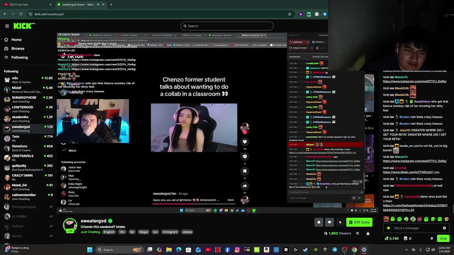The image size is (454, 255).
Task: Mute the Kick tab audio speaker icon
Action: (98, 5)
